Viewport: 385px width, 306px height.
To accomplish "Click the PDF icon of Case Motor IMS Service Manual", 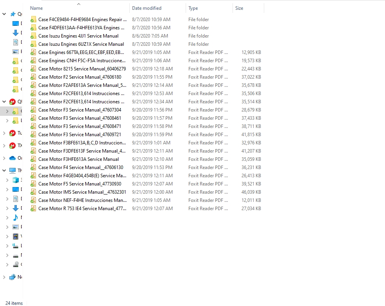I will click(33, 192).
